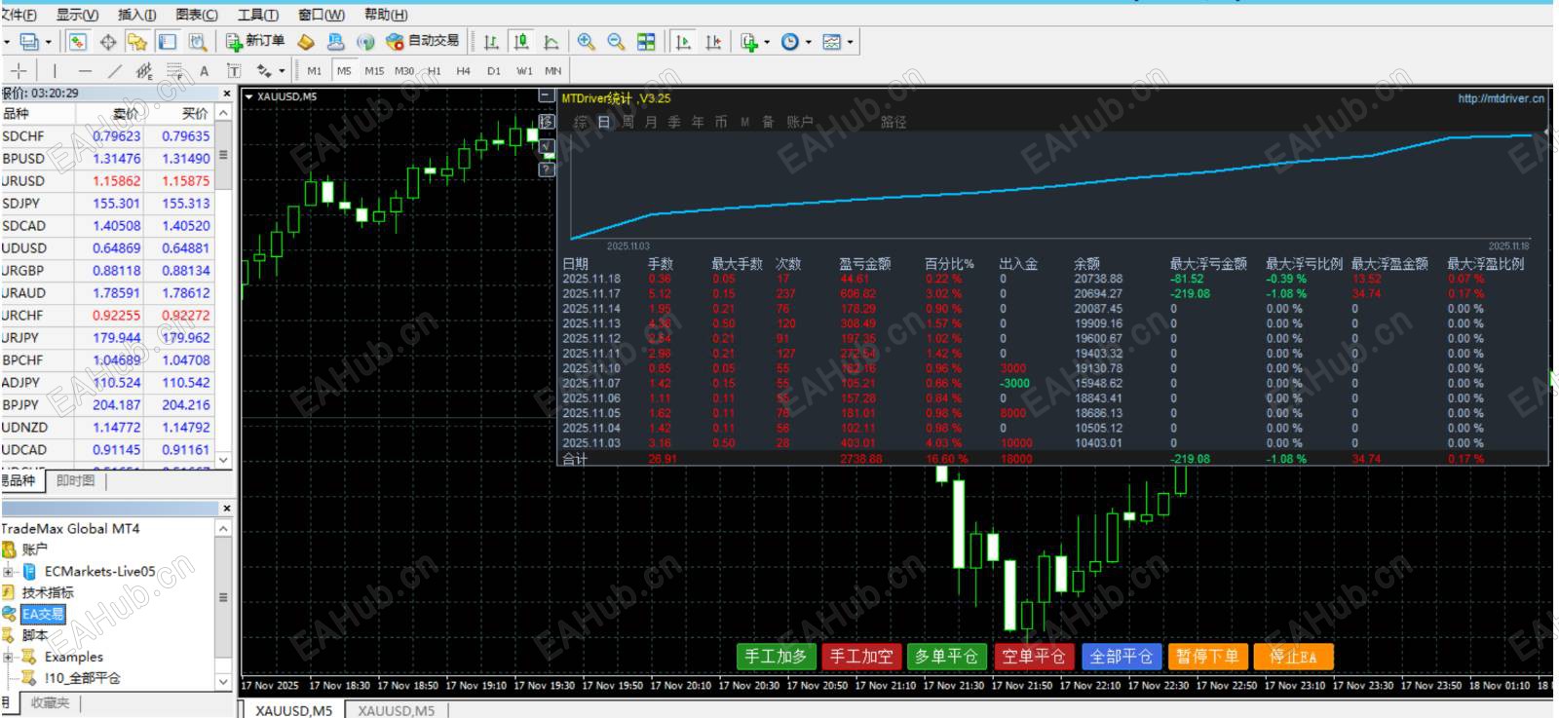
Task: Open the 窗口(W) window menu
Action: click(321, 15)
